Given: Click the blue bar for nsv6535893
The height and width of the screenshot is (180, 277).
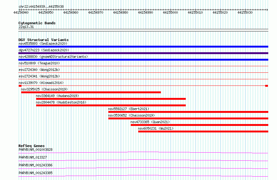Looking at the screenshot, I should tap(143, 47).
